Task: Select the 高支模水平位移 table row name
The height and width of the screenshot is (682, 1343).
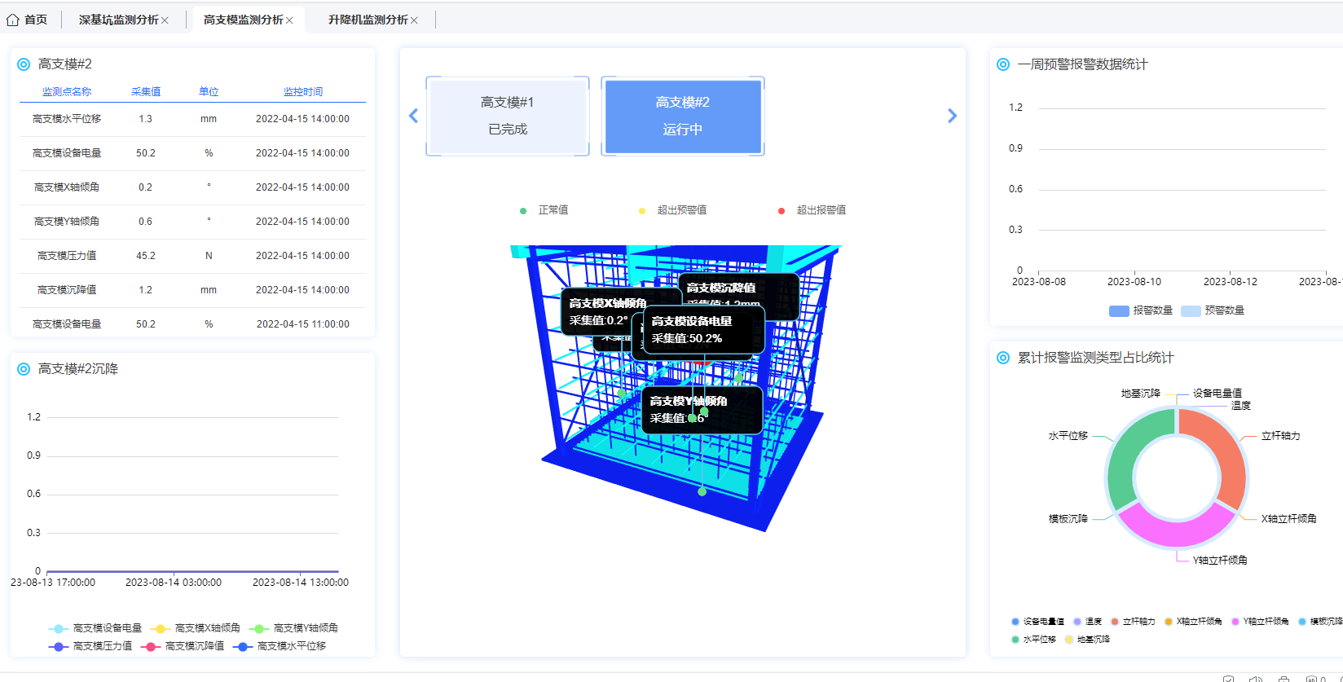Action: (67, 119)
